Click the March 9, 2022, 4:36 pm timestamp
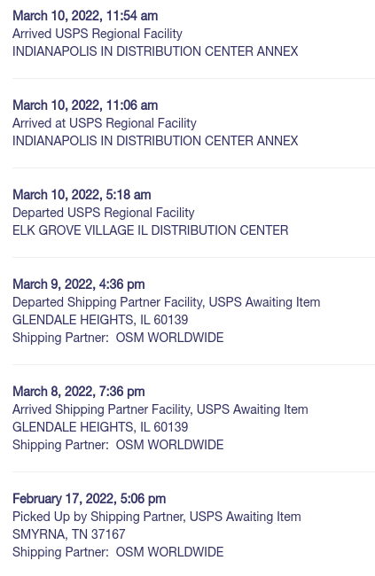 click(79, 284)
